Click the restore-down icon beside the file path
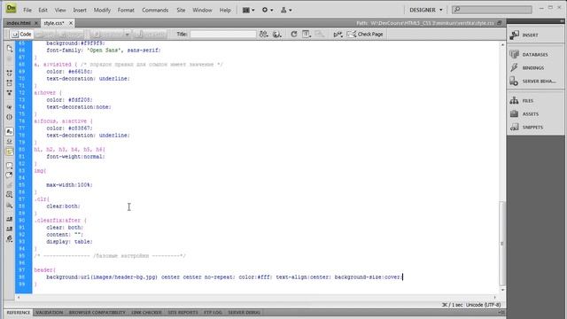567x319 pixels. (500, 23)
